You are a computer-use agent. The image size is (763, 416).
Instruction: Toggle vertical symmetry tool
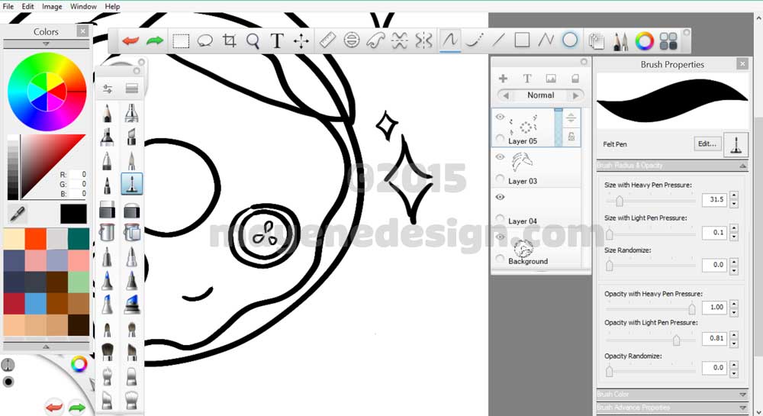click(x=423, y=40)
